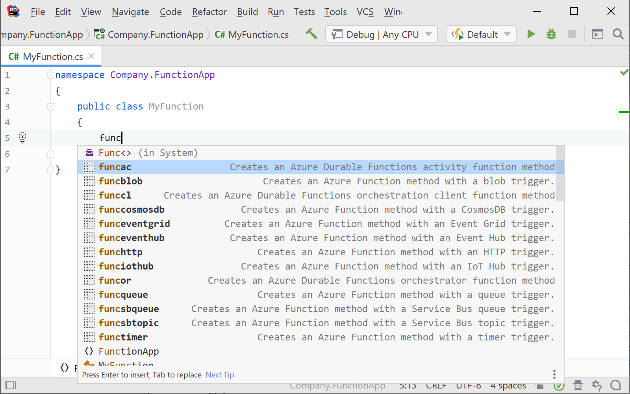Toggle tool window bars icon in status bar
This screenshot has height=394, width=630.
tap(10, 385)
